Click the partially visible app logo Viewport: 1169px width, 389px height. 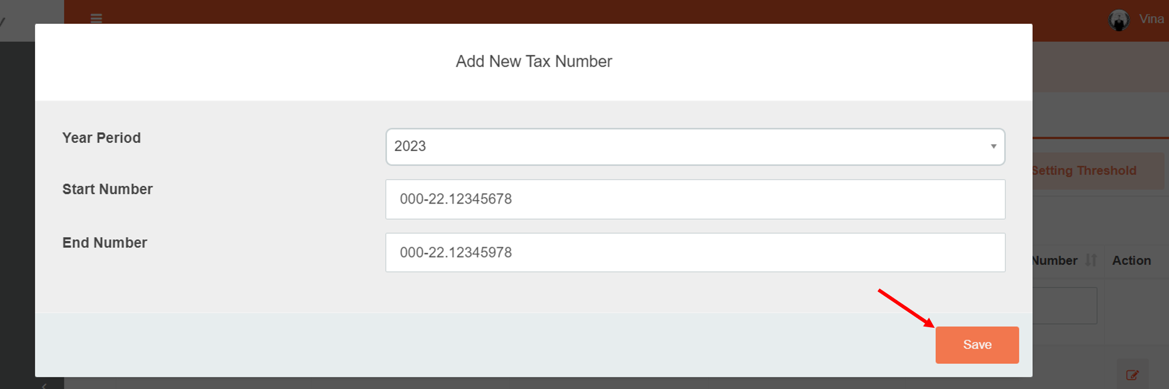(4, 22)
